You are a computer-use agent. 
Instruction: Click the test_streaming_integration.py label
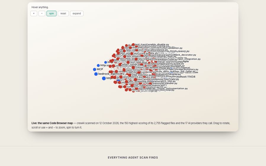[146, 81]
